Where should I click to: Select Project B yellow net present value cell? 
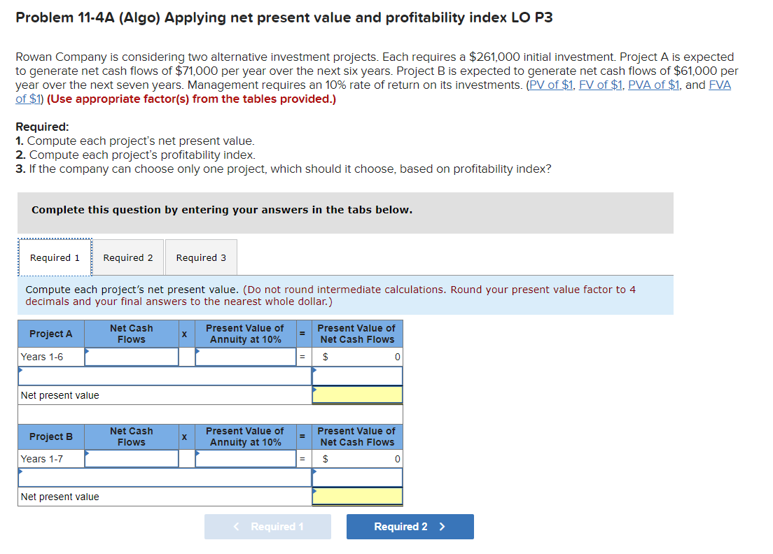coord(357,497)
